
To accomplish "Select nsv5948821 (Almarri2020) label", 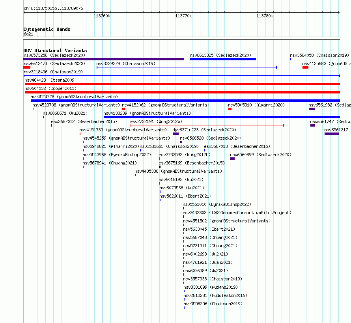I will 111,146.
